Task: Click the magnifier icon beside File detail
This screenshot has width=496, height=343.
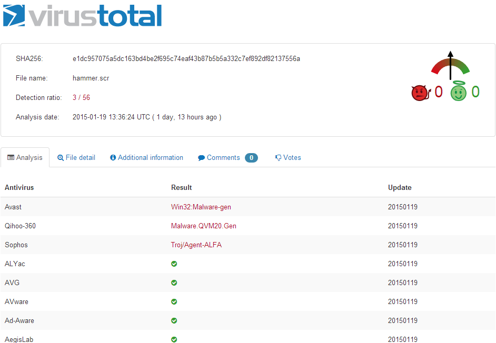Action: click(x=61, y=158)
